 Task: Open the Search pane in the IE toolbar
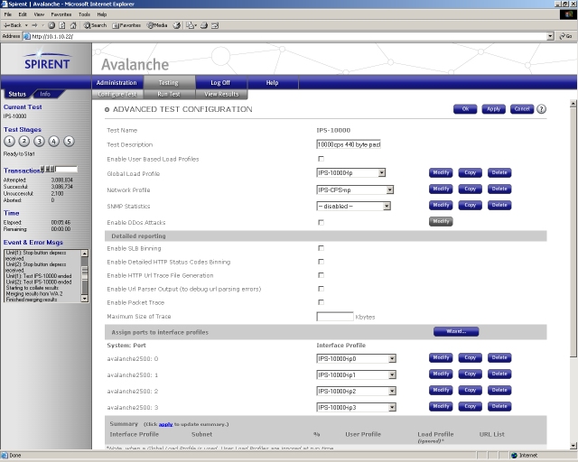95,25
